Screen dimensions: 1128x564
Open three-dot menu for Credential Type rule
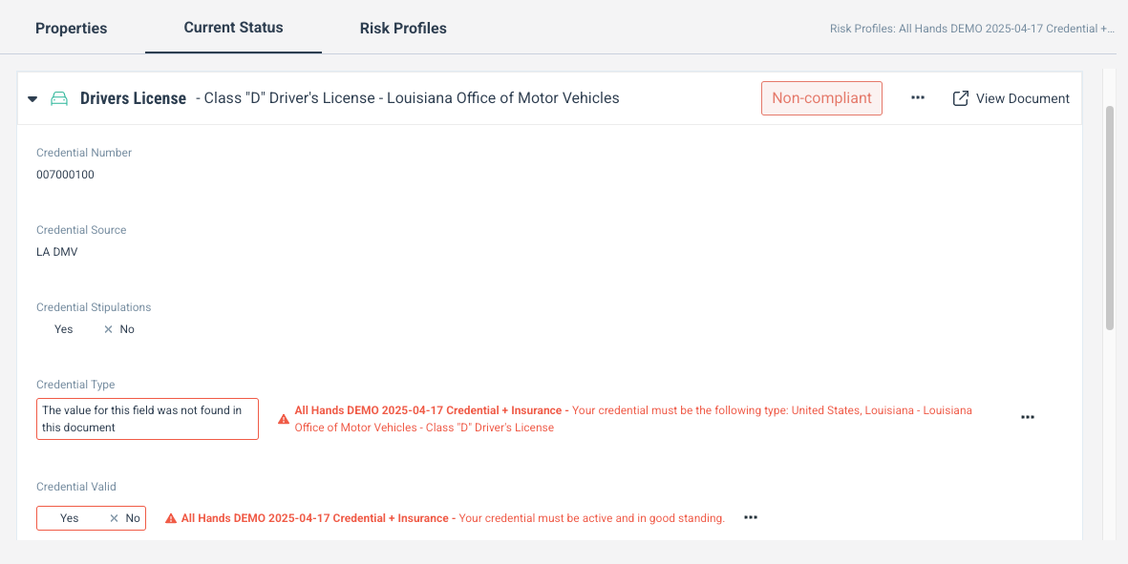pos(1028,417)
